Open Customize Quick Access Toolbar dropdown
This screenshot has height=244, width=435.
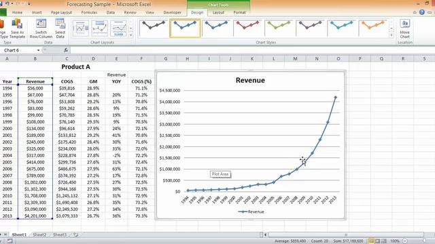click(x=29, y=4)
